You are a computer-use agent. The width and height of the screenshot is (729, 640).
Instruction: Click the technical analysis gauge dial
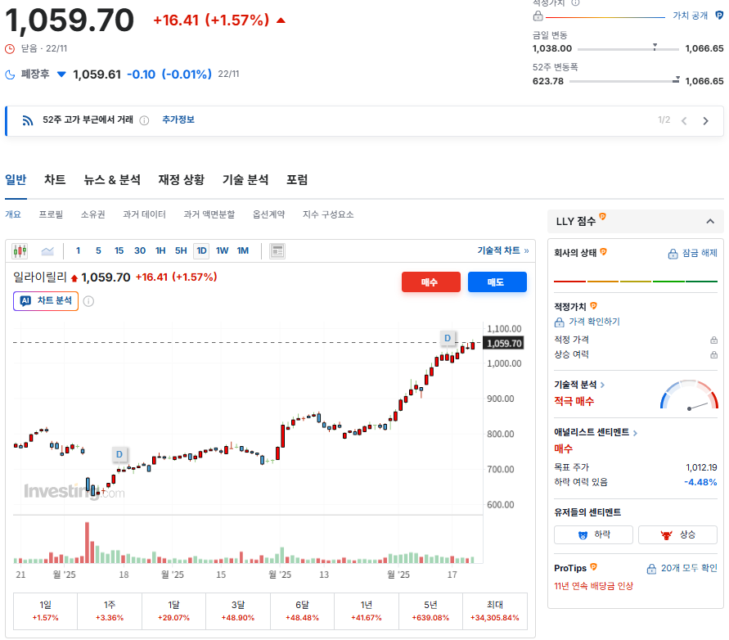(689, 394)
